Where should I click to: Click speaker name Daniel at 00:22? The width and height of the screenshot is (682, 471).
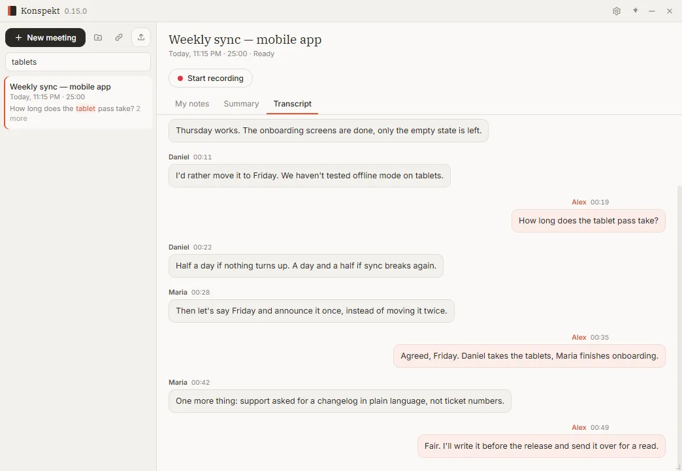click(179, 247)
